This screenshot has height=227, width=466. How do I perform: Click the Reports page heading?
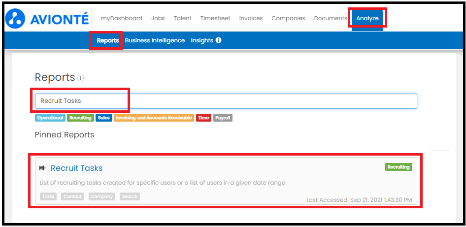click(x=55, y=77)
